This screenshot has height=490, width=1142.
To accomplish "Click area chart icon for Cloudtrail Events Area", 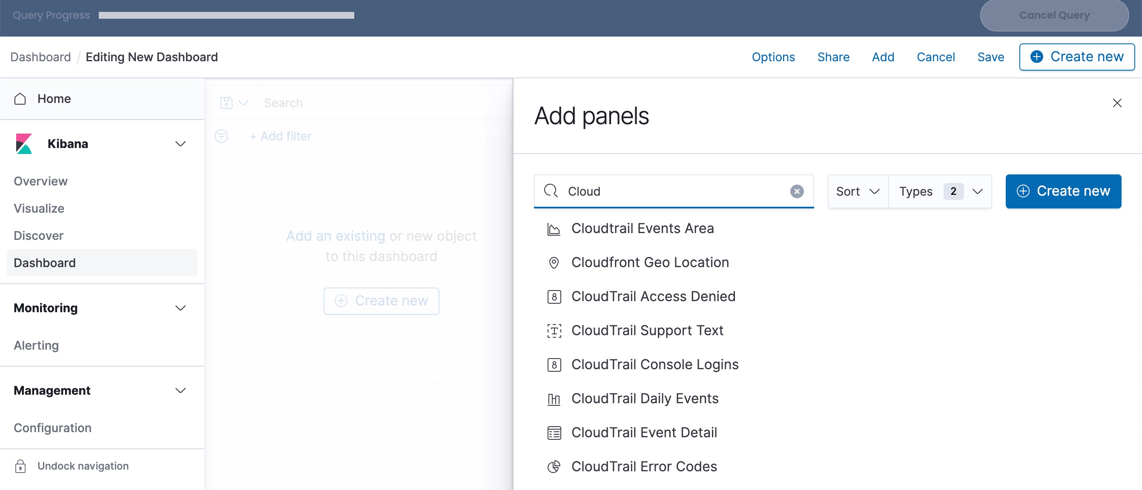I will pyautogui.click(x=554, y=228).
